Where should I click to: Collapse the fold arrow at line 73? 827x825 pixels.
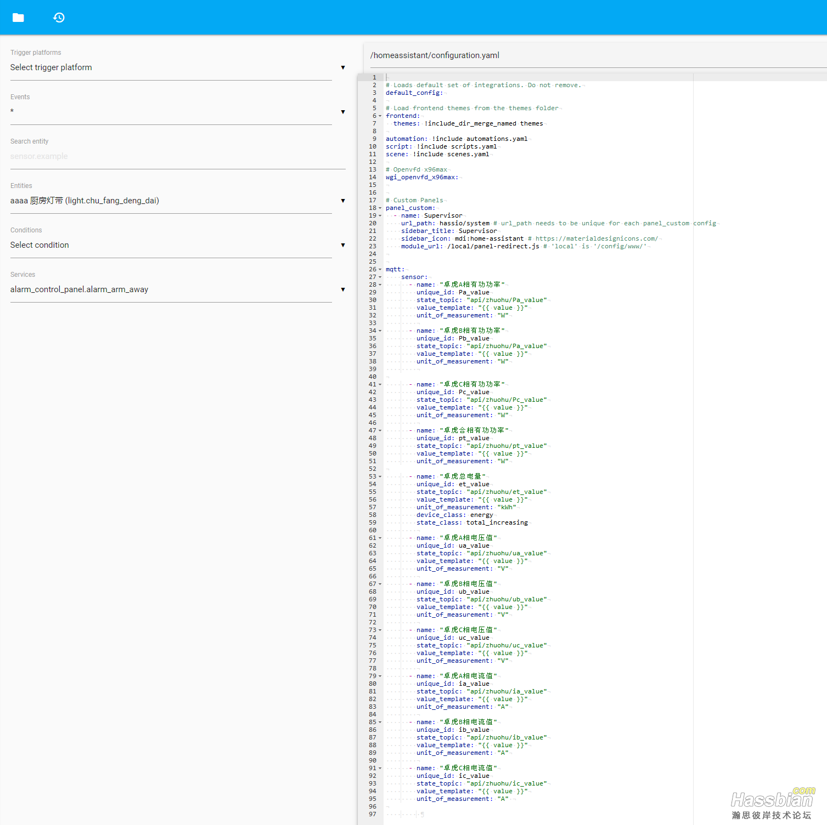[380, 630]
